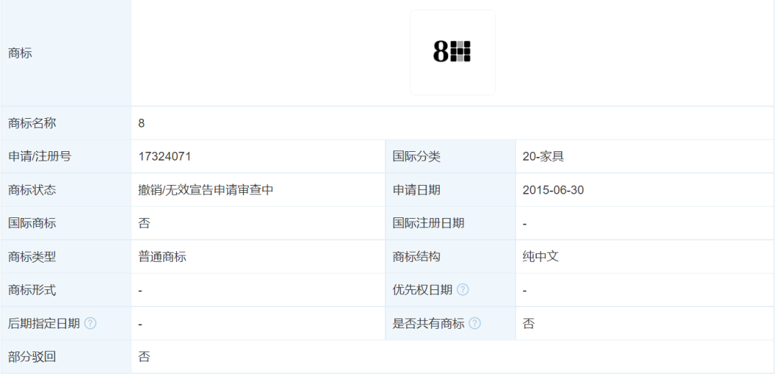
Task: Select the application date 2015-06-30
Action: click(x=553, y=190)
